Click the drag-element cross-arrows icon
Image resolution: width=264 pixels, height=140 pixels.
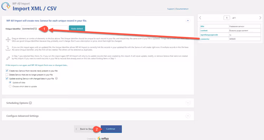click(8, 40)
